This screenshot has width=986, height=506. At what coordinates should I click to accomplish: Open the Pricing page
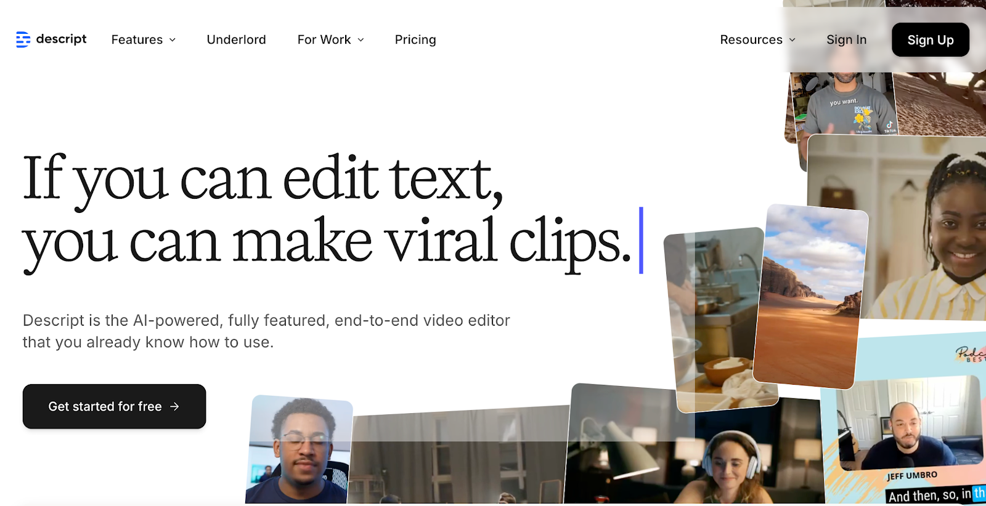pos(415,39)
